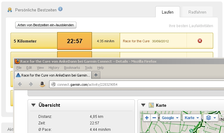
Task: Open a new tab with plus button
Action: click(96, 75)
